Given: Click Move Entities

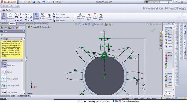Looking at the screenshot, I should coord(58,20).
